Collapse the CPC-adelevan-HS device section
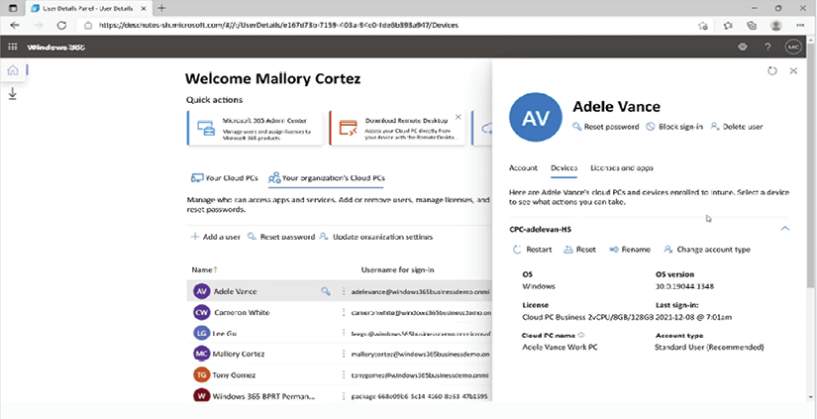The height and width of the screenshot is (419, 817). click(785, 228)
